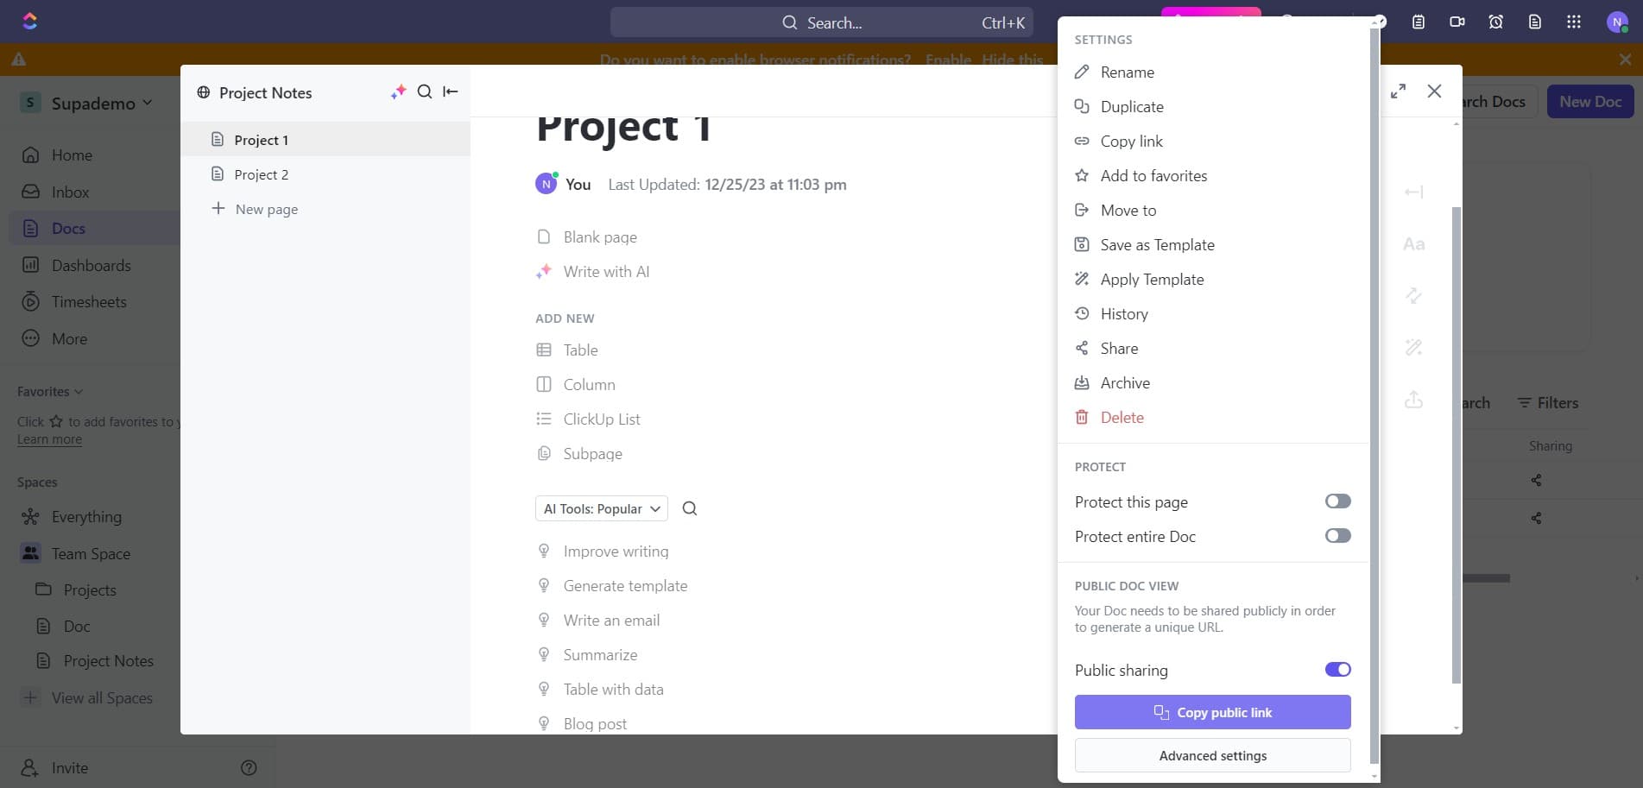This screenshot has width=1643, height=788.
Task: Enable the Protect this page toggle
Action: (x=1337, y=501)
